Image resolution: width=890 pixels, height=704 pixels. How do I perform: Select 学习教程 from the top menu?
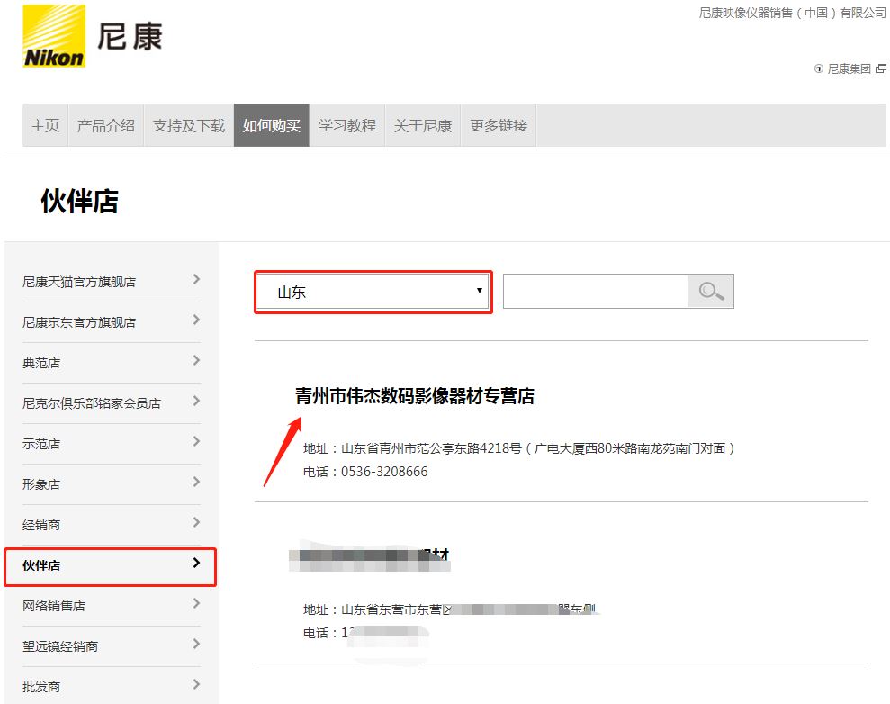point(347,125)
